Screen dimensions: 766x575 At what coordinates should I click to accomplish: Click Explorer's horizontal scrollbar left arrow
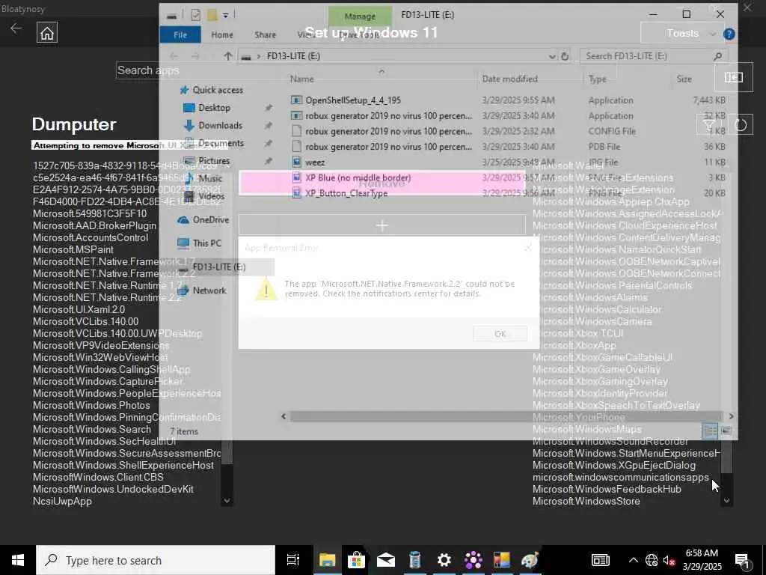[284, 416]
